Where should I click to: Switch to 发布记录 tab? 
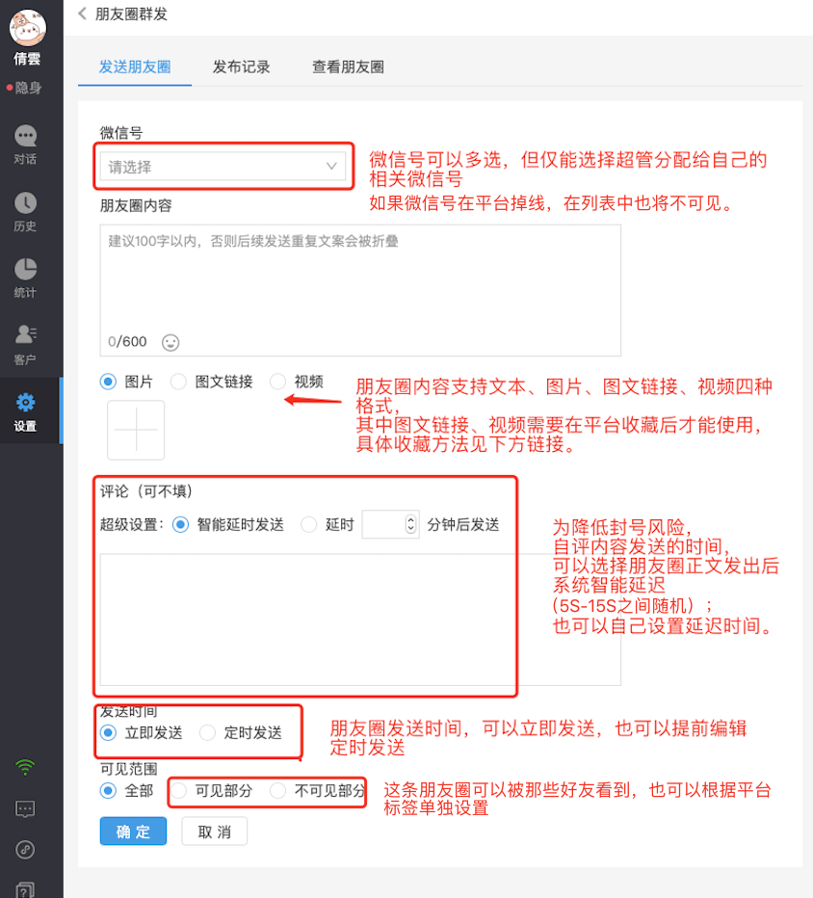242,67
